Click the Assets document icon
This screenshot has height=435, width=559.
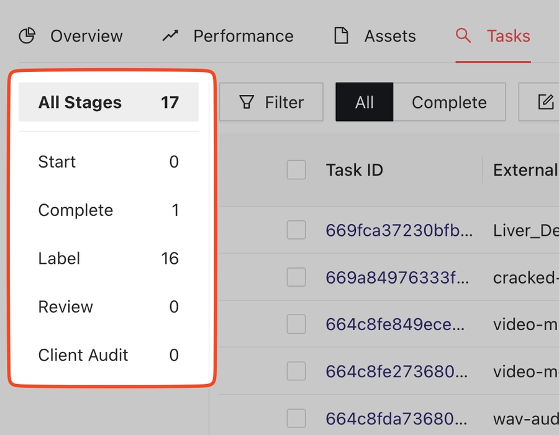pos(341,36)
